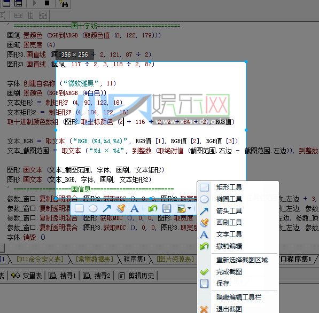Click the top-right handle of the screenshot selection

tap(246, 61)
